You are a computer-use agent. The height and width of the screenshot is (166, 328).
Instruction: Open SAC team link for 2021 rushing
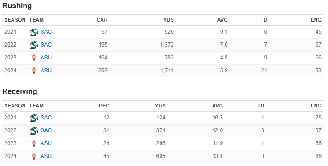tap(46, 32)
